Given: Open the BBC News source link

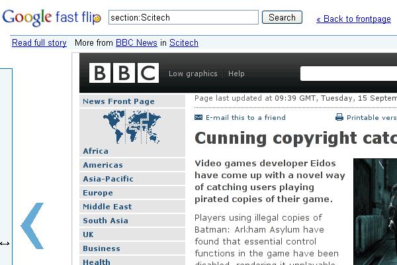Looking at the screenshot, I should click(136, 42).
